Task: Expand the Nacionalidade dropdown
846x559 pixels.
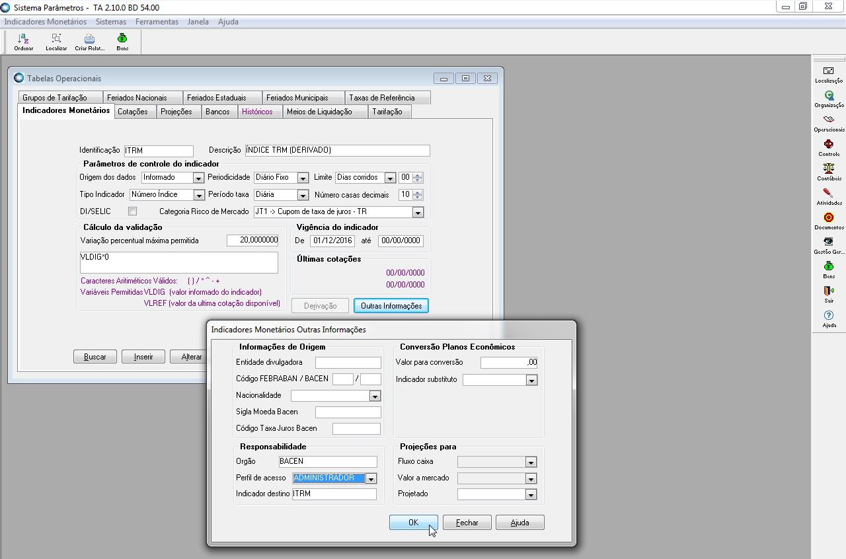Action: [x=375, y=396]
